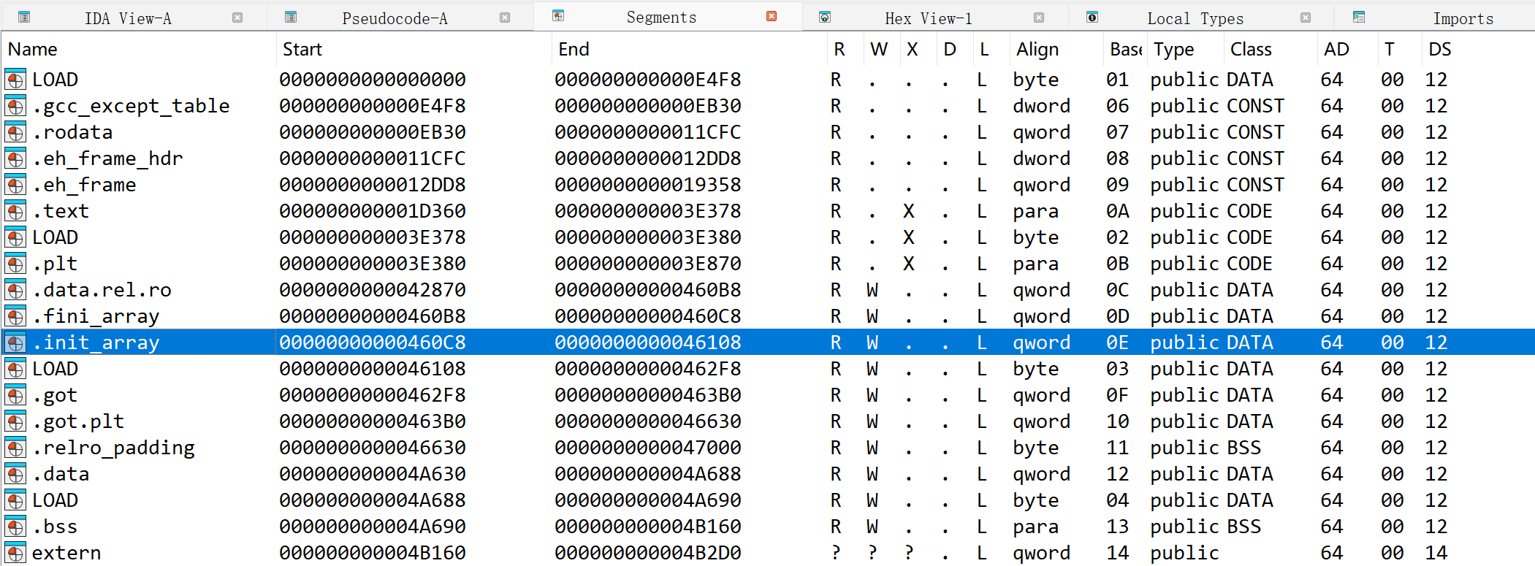
Task: Close the Segments tab
Action: (x=772, y=17)
